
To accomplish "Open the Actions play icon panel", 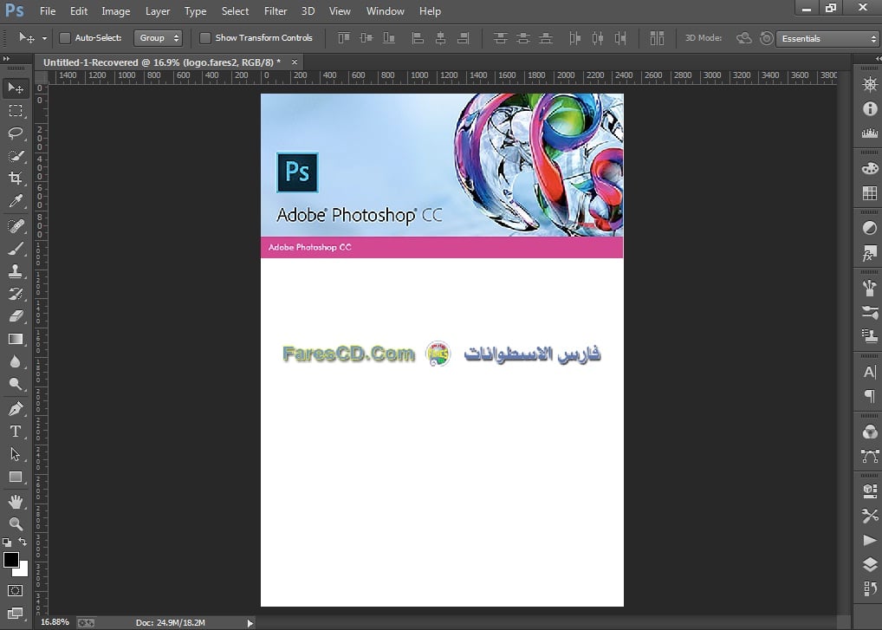I will coord(870,540).
